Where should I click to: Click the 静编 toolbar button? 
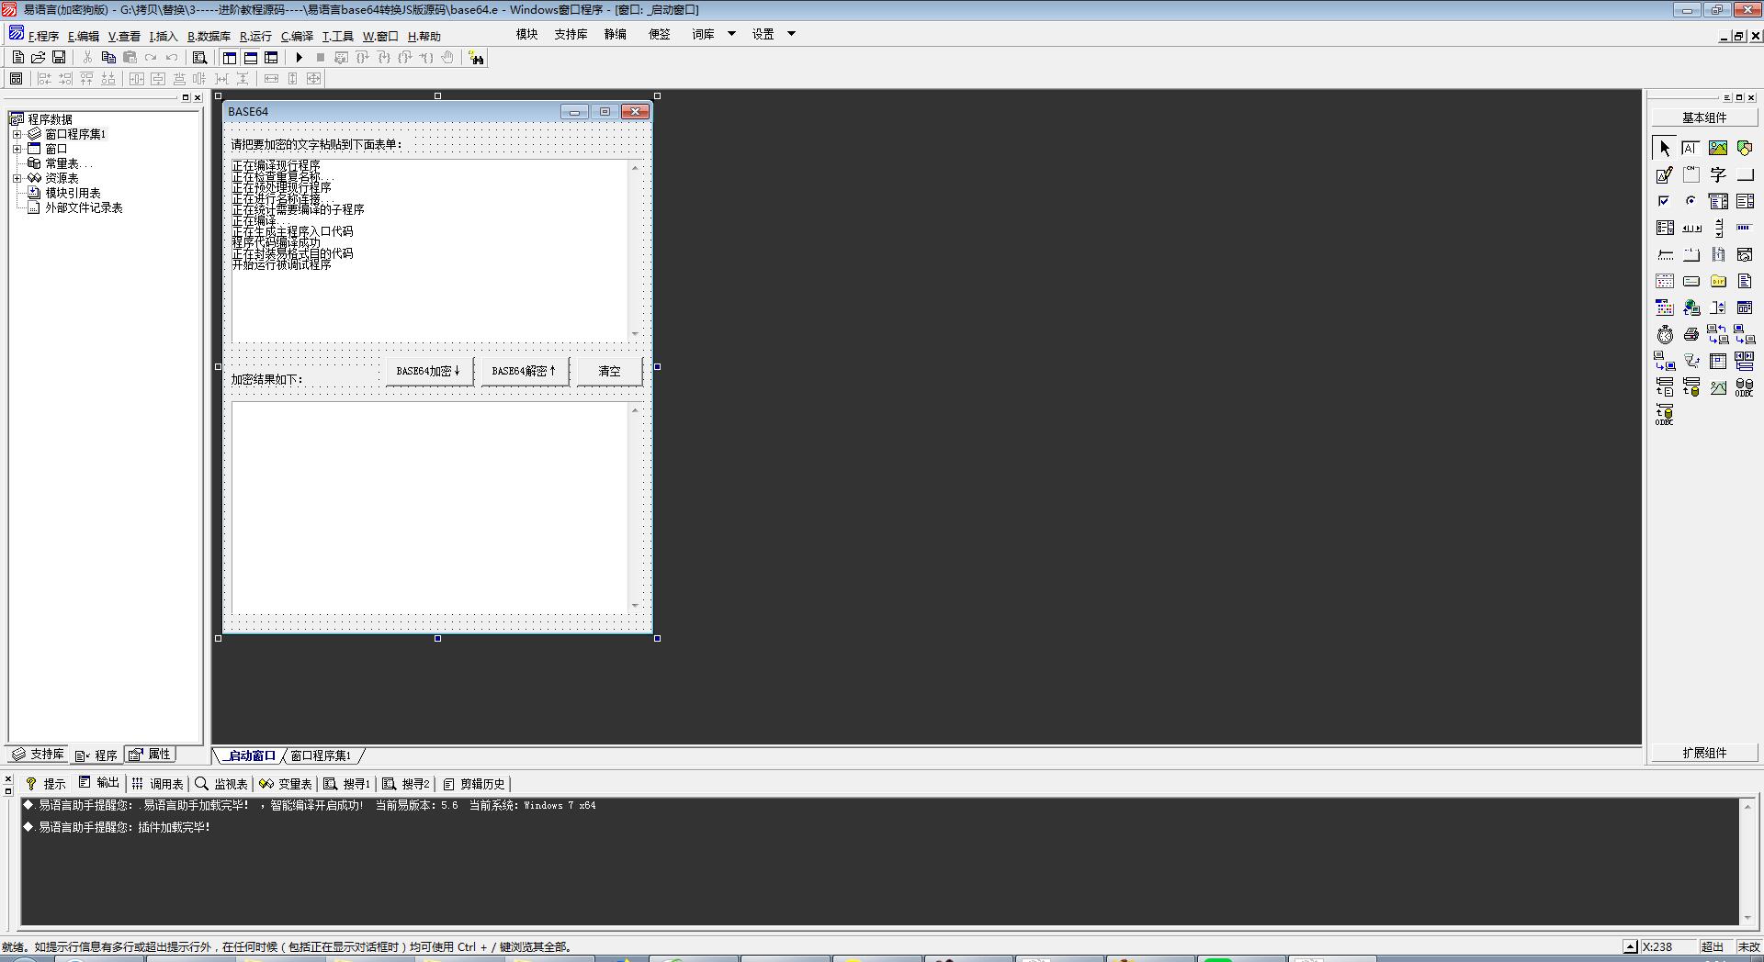616,34
